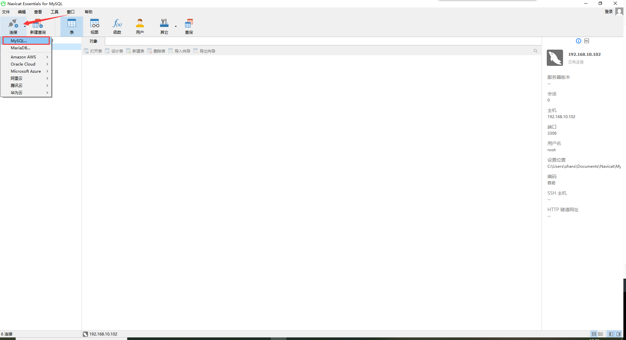The height and width of the screenshot is (340, 626).
Task: Expand the Amazon AWS submenu
Action: tap(26, 57)
